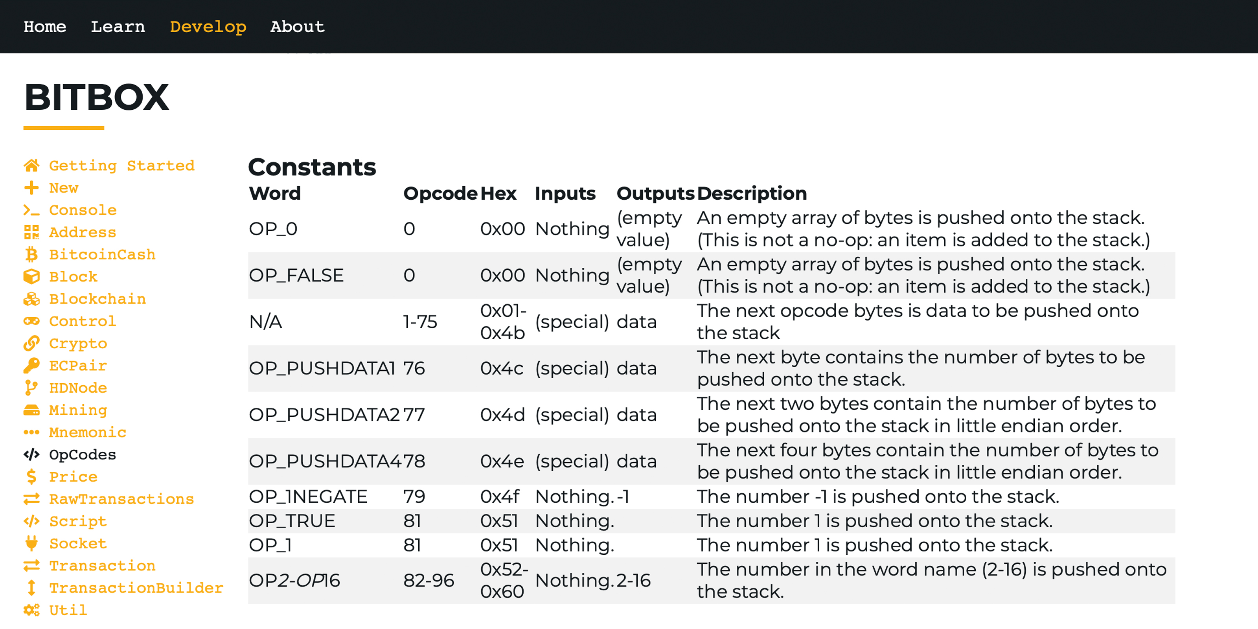
Task: Click the 82-96 opcode range cell
Action: (x=429, y=581)
